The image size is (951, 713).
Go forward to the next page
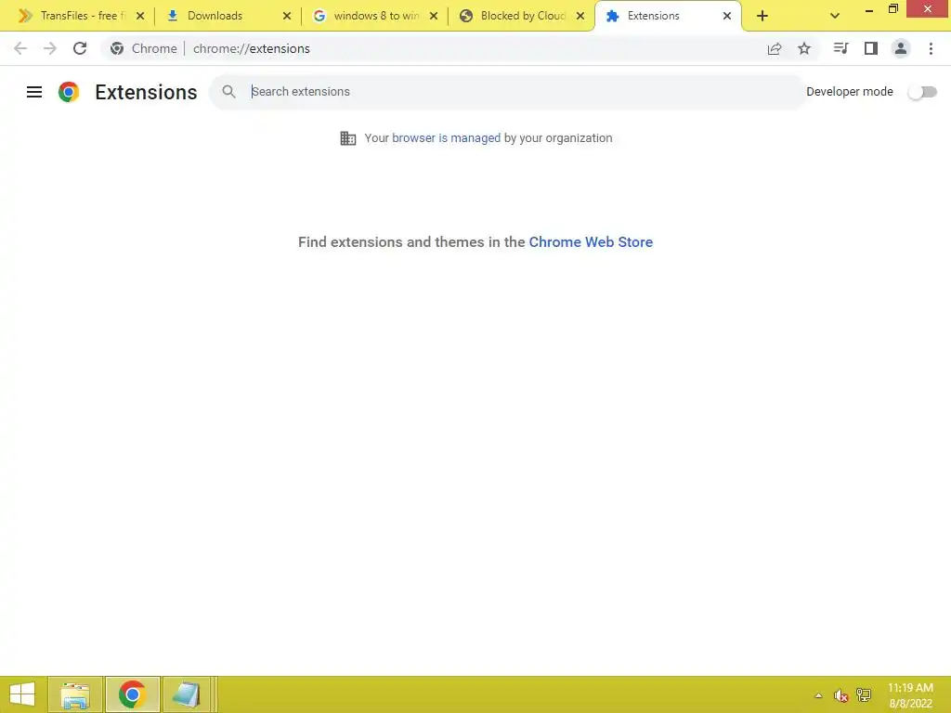pyautogui.click(x=50, y=48)
